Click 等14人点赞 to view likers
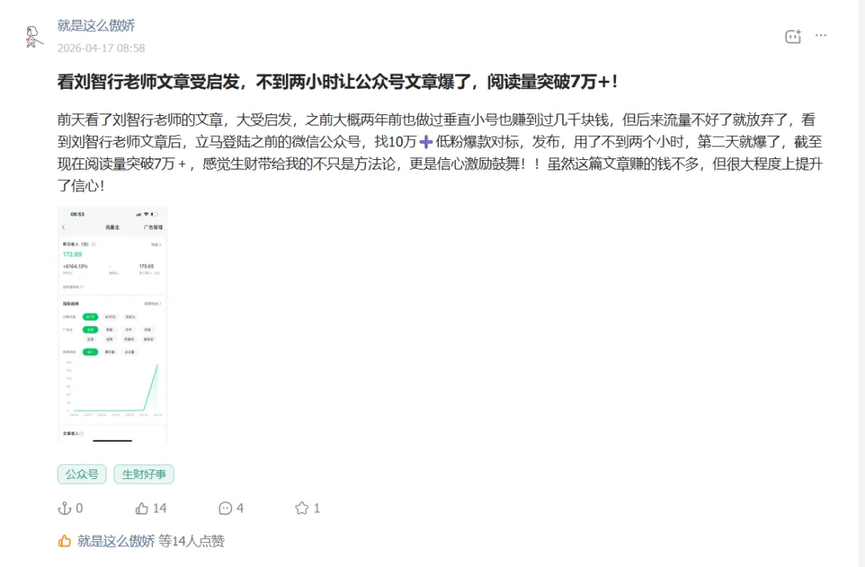Image resolution: width=865 pixels, height=567 pixels. click(191, 541)
